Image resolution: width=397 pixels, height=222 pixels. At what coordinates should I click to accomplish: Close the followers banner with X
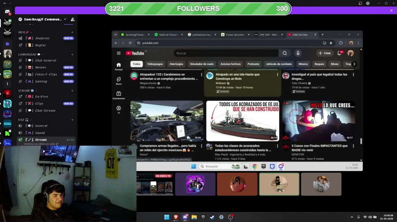point(391,10)
